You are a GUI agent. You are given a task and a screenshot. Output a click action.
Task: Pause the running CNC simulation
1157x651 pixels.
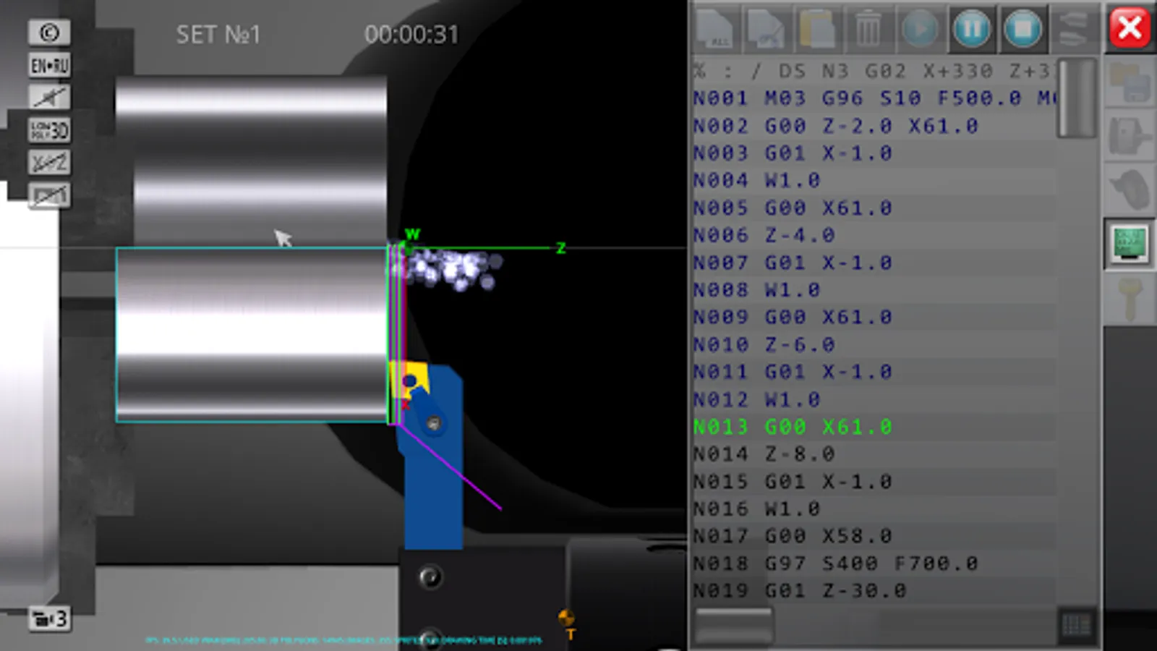coord(971,29)
